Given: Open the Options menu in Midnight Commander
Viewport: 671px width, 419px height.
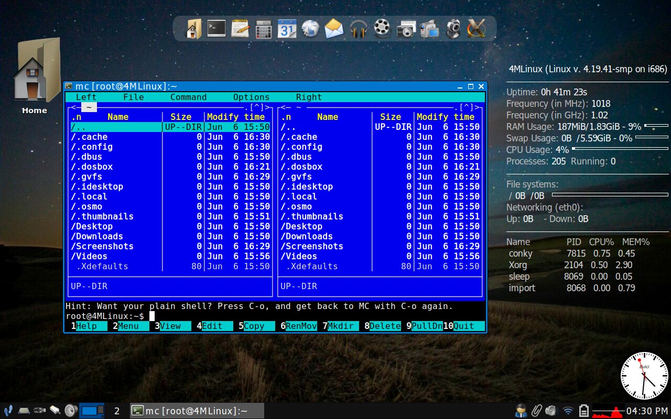Looking at the screenshot, I should [x=251, y=97].
